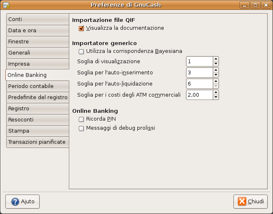Click ATM commerciali threshold field showing 2,00

coord(200,95)
